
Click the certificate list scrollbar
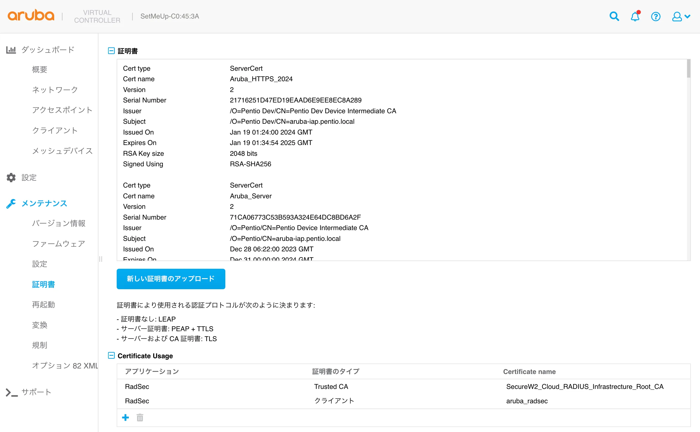coord(689,69)
